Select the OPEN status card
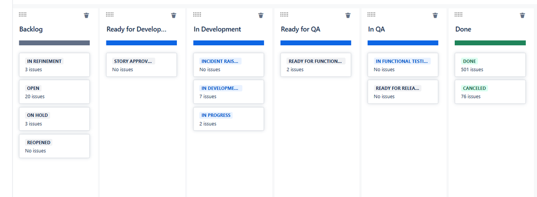This screenshot has height=197, width=537. click(x=54, y=92)
